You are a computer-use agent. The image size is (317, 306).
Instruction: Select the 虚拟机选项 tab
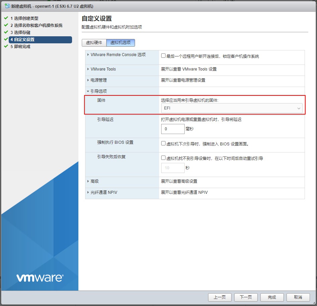pyautogui.click(x=121, y=43)
